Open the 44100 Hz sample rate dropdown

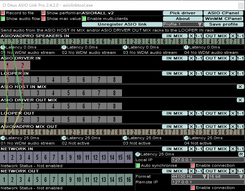[189, 177]
